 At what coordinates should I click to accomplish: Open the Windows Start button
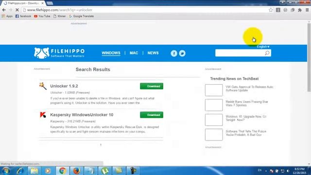pyautogui.click(x=6, y=171)
